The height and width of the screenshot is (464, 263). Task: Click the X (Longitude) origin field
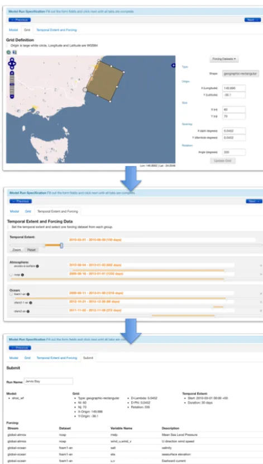234,88
